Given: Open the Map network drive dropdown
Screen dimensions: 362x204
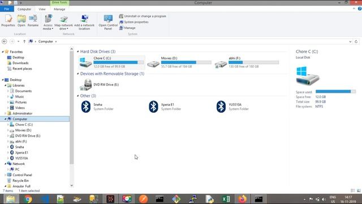Looking at the screenshot, I should pyautogui.click(x=63, y=22).
